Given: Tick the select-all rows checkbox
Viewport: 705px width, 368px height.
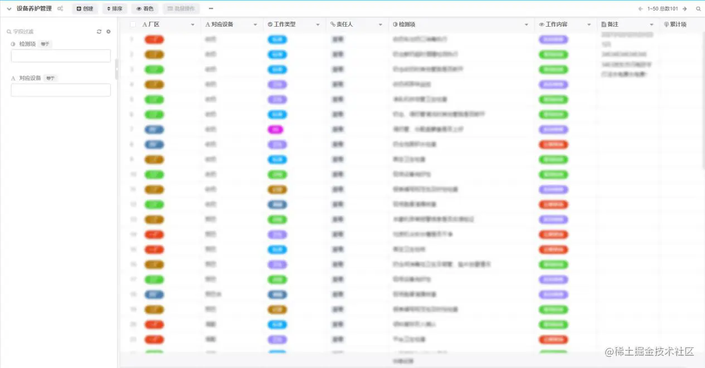Looking at the screenshot, I should tap(133, 24).
